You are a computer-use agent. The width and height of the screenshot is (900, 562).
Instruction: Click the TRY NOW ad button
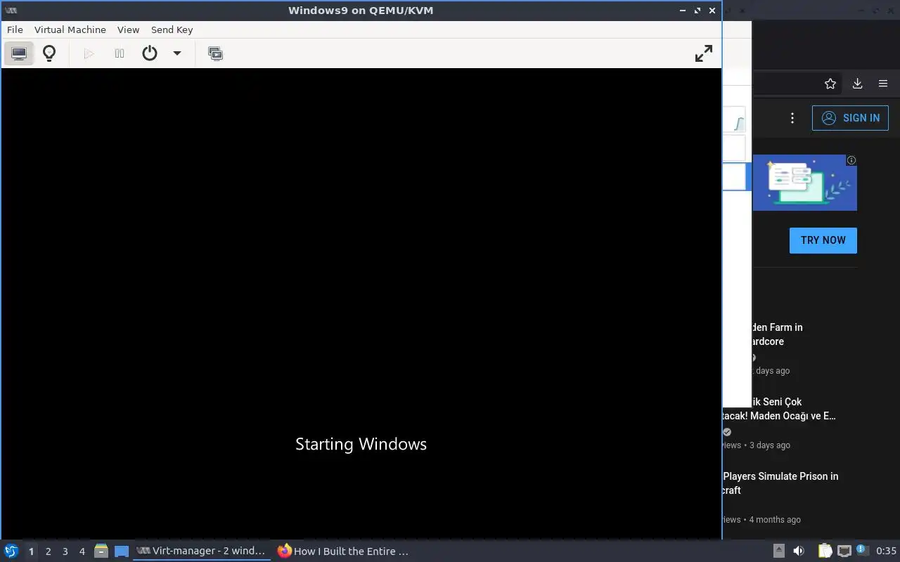(x=823, y=240)
